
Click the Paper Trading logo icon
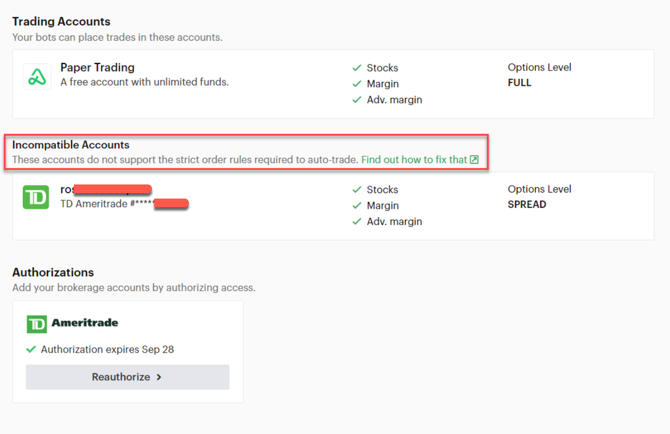pyautogui.click(x=37, y=76)
